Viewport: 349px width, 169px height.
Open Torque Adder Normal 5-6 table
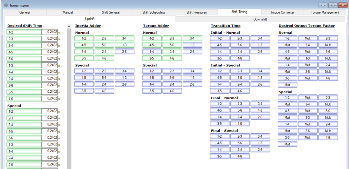click(172, 45)
